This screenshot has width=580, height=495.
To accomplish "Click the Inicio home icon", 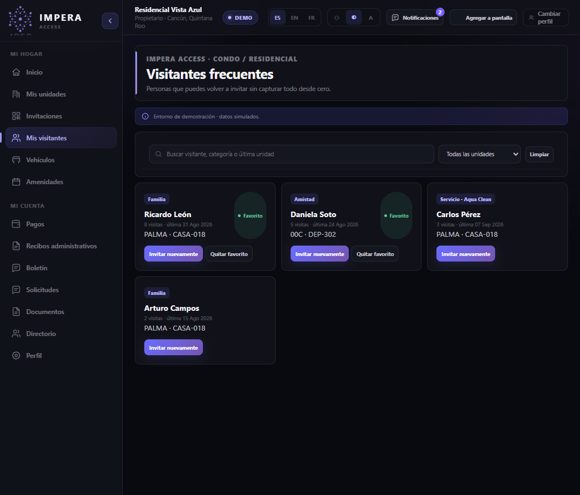I will 16,72.
